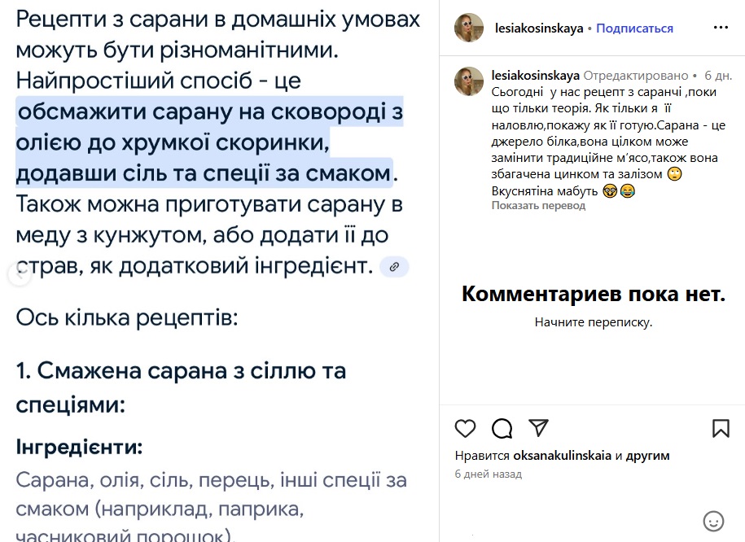Click the link chip icon after recipe paragraph
The width and height of the screenshot is (745, 542).
click(x=394, y=266)
